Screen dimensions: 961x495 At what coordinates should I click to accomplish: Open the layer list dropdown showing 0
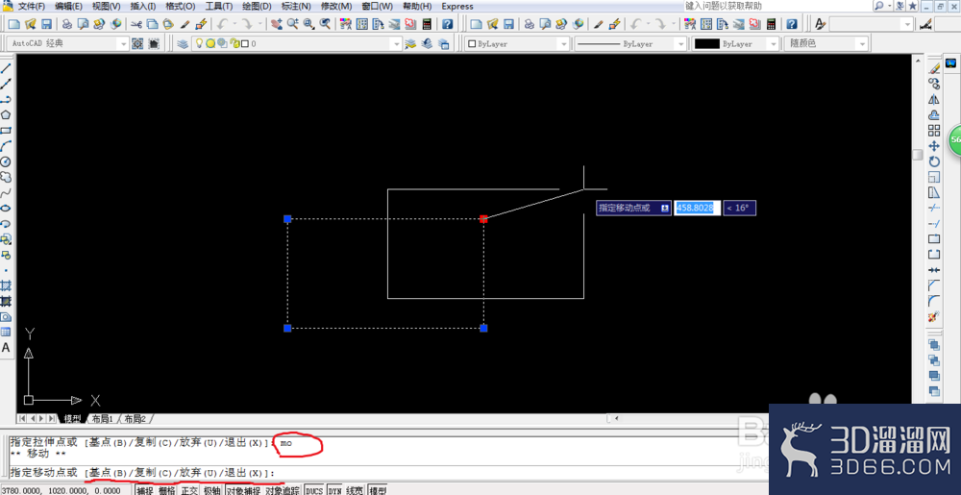297,43
